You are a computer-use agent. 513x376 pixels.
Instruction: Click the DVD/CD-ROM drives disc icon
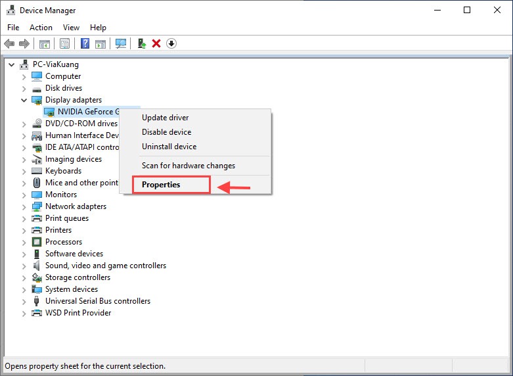point(37,124)
